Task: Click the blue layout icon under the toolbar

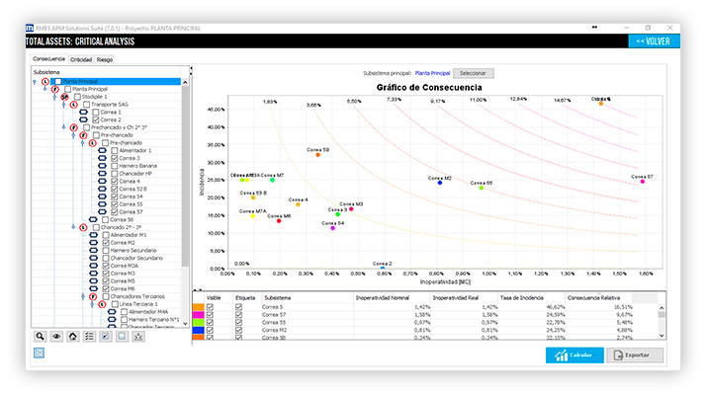Action: click(x=39, y=353)
